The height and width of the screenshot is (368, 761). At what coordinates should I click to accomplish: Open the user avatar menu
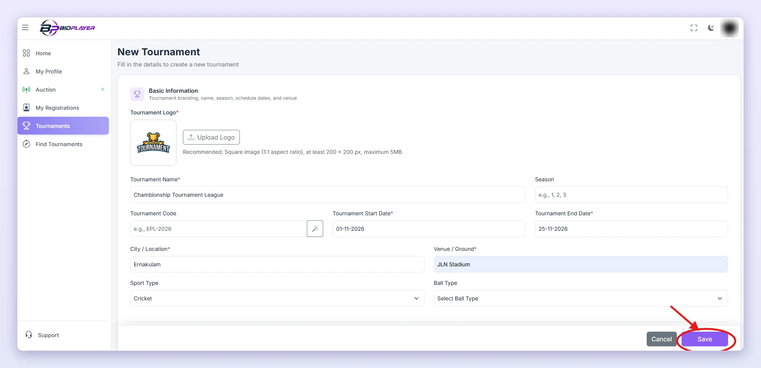(x=730, y=28)
